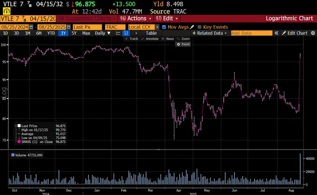The width and height of the screenshot is (317, 195).
Task: Switch to the line chart icon
Action: point(118,33)
